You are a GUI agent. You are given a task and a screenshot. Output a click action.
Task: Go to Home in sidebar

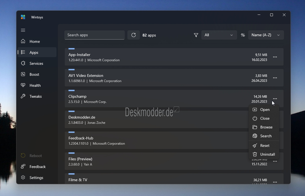pyautogui.click(x=37, y=41)
